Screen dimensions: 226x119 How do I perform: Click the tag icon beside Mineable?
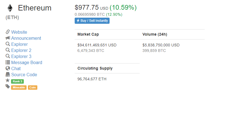coord(8,86)
